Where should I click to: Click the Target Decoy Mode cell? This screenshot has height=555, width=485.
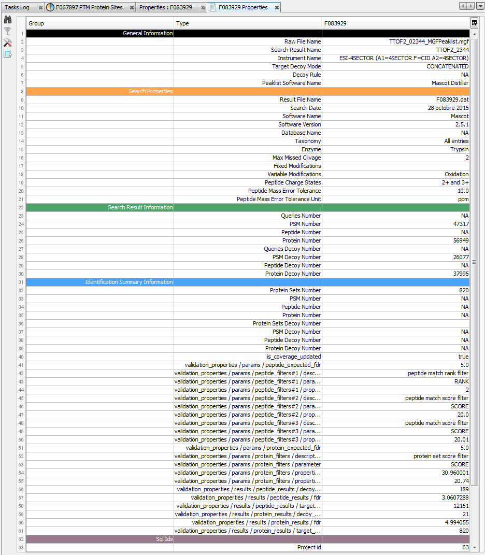point(248,66)
